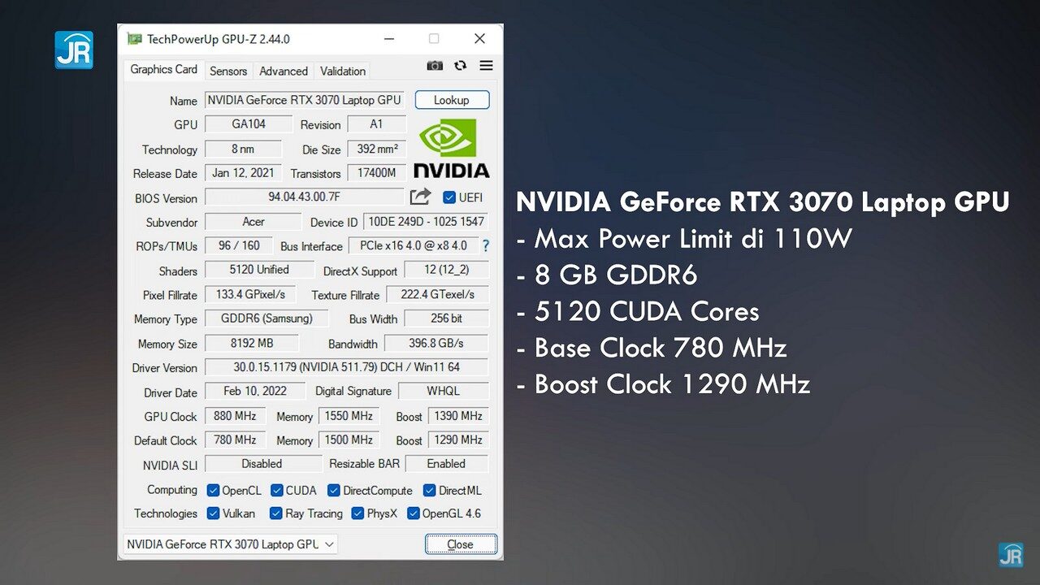
Task: Click the Pixel Fillrate field
Action: coord(250,294)
